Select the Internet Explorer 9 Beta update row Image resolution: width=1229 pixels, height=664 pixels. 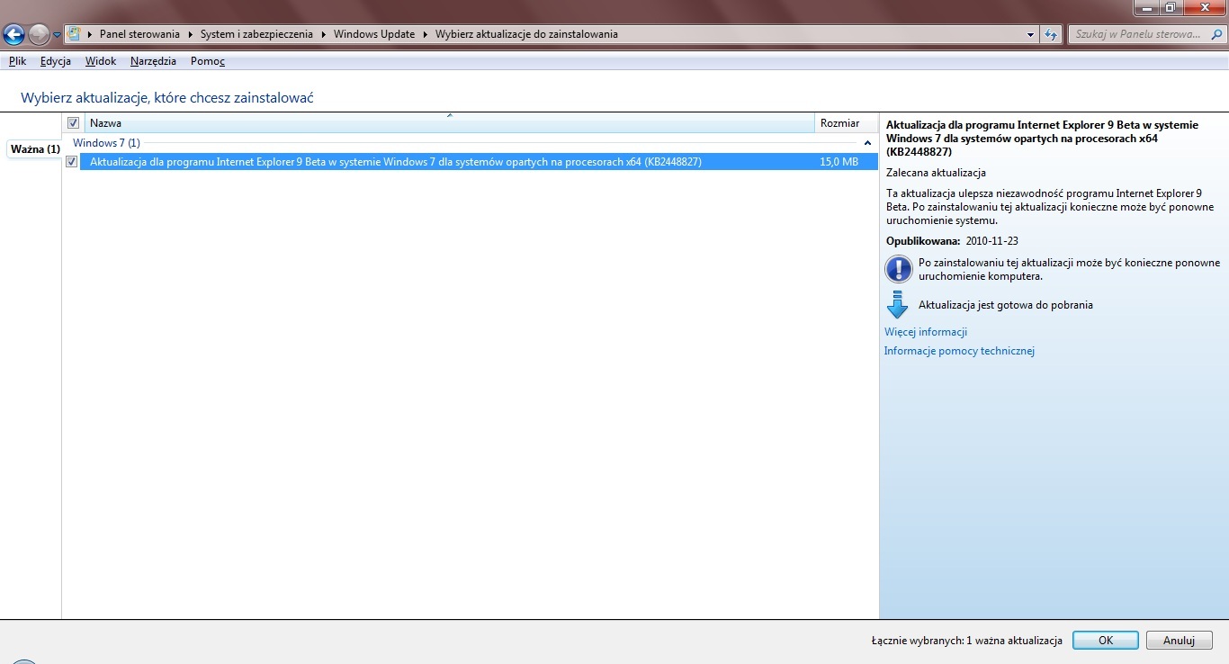(x=479, y=162)
